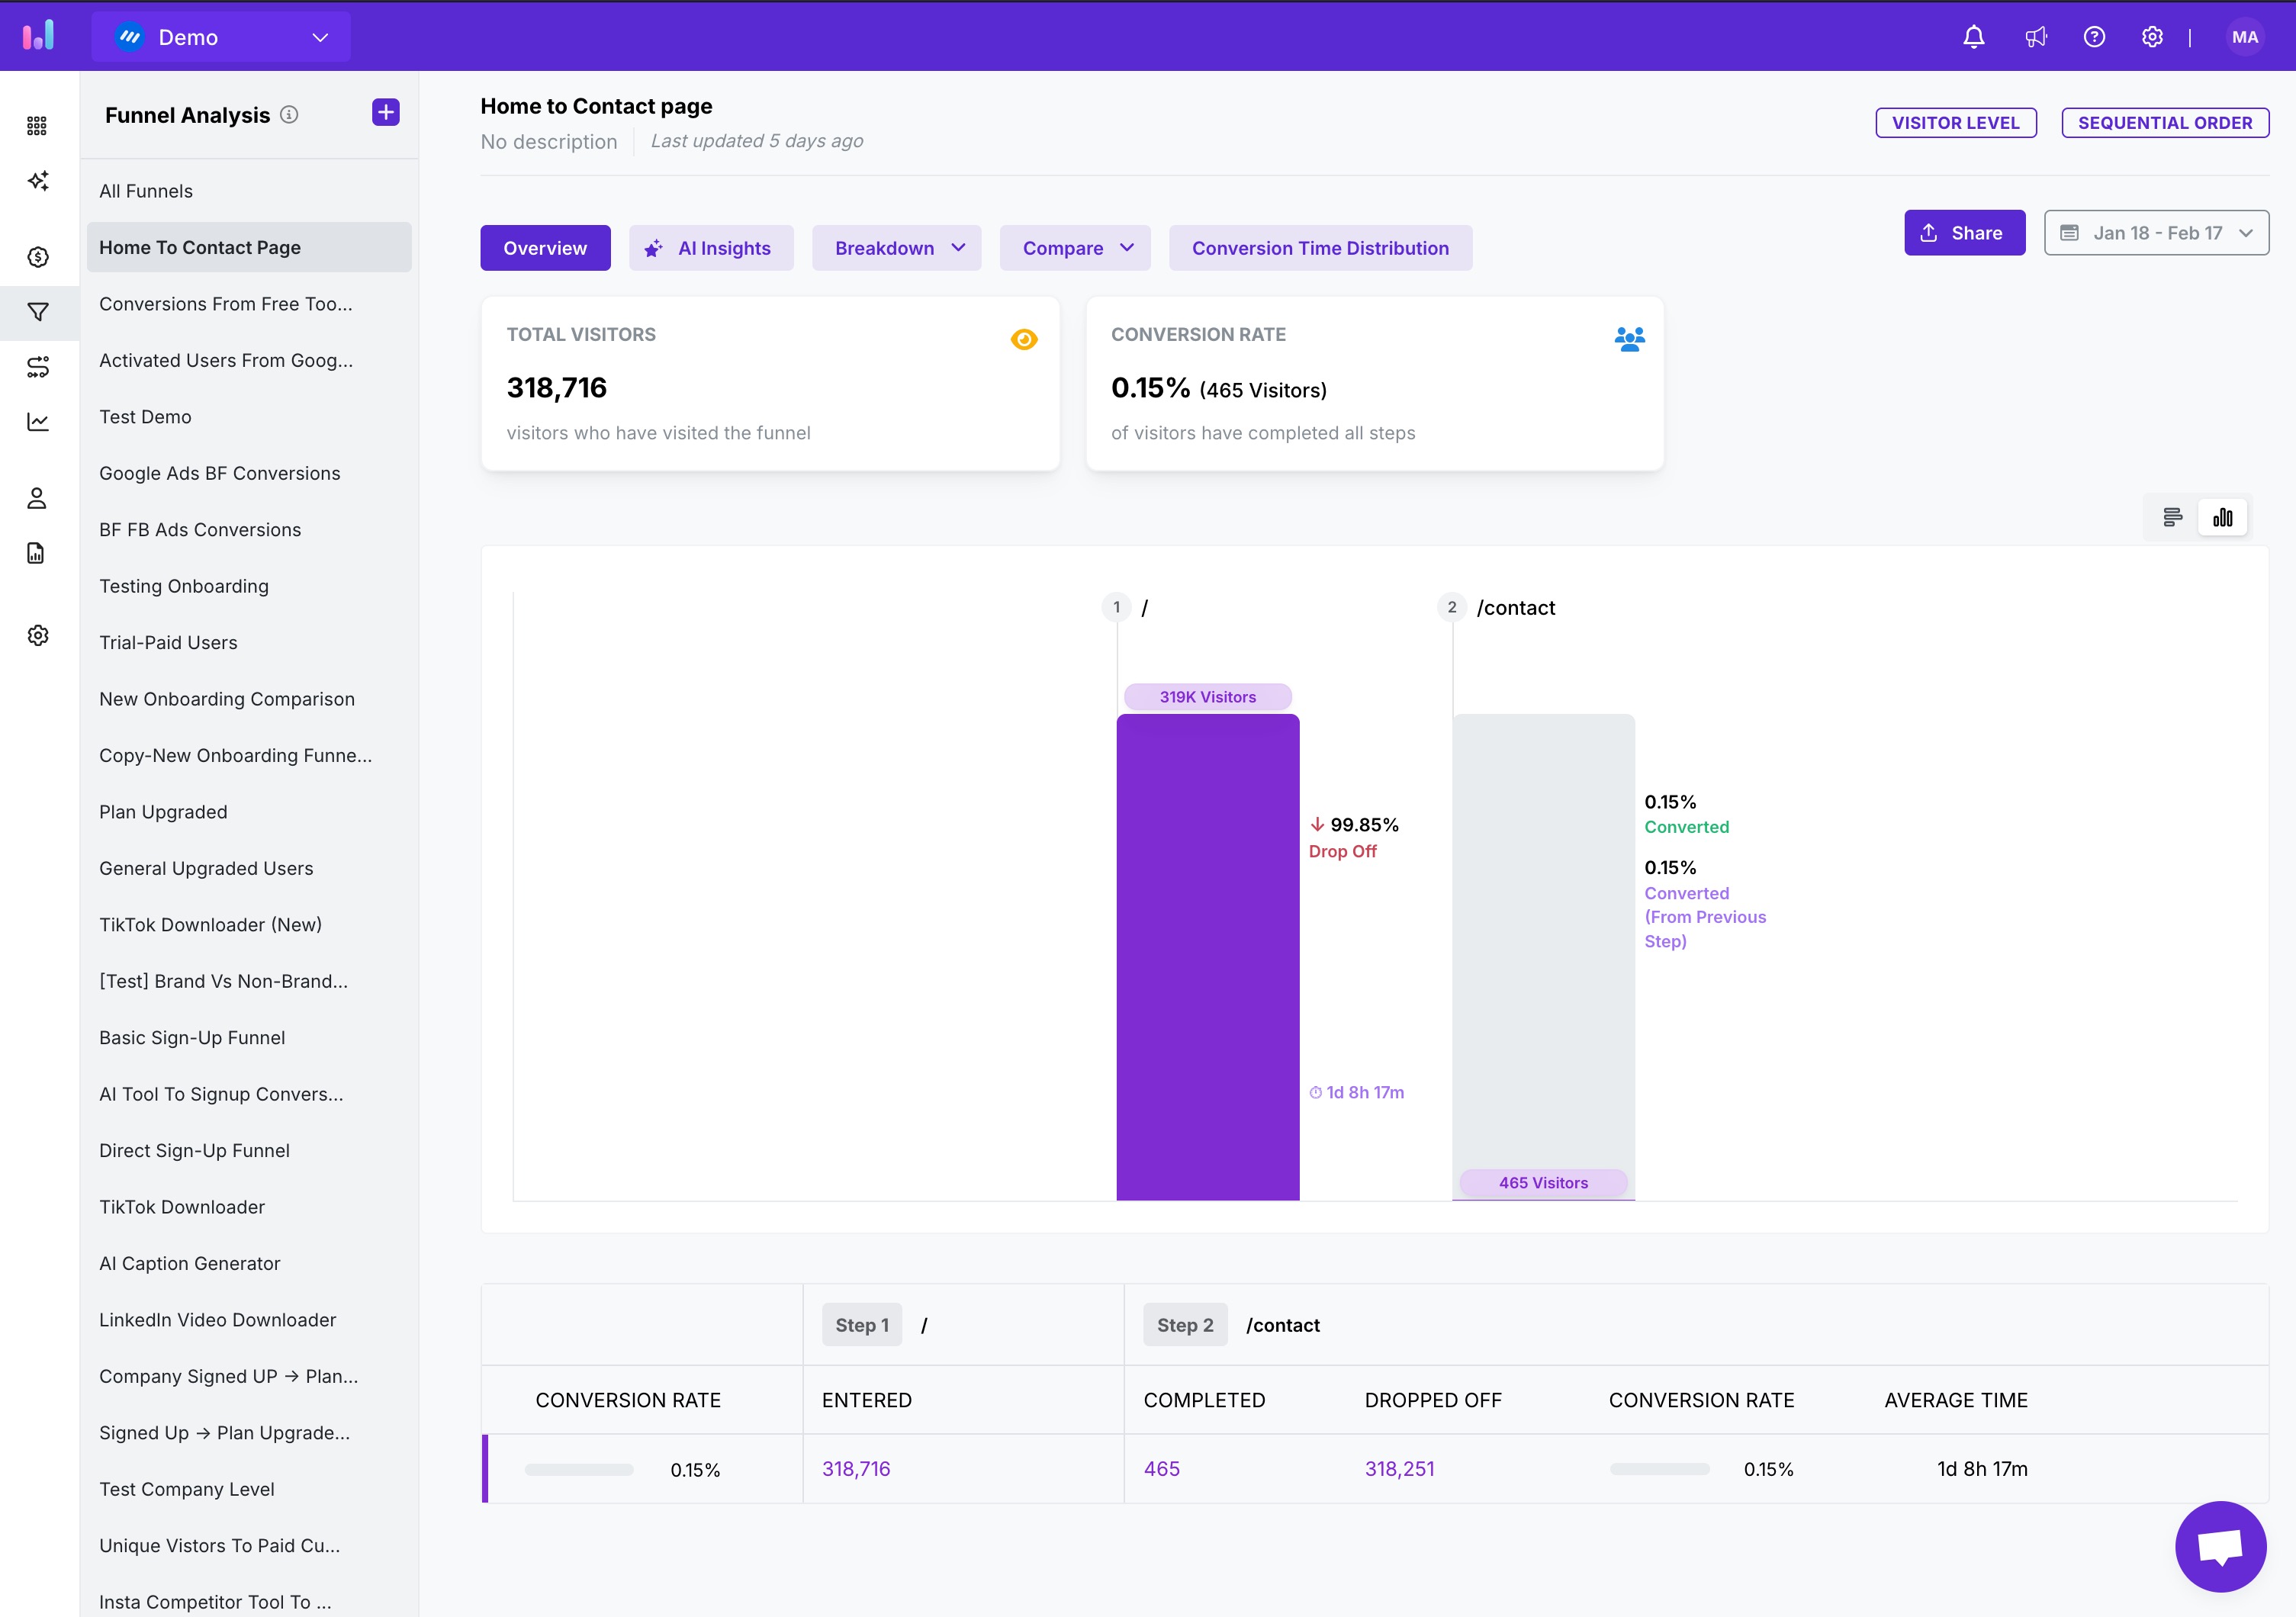Click the info icon beside Funnel Analysis
This screenshot has width=2296, height=1617.
289,115
